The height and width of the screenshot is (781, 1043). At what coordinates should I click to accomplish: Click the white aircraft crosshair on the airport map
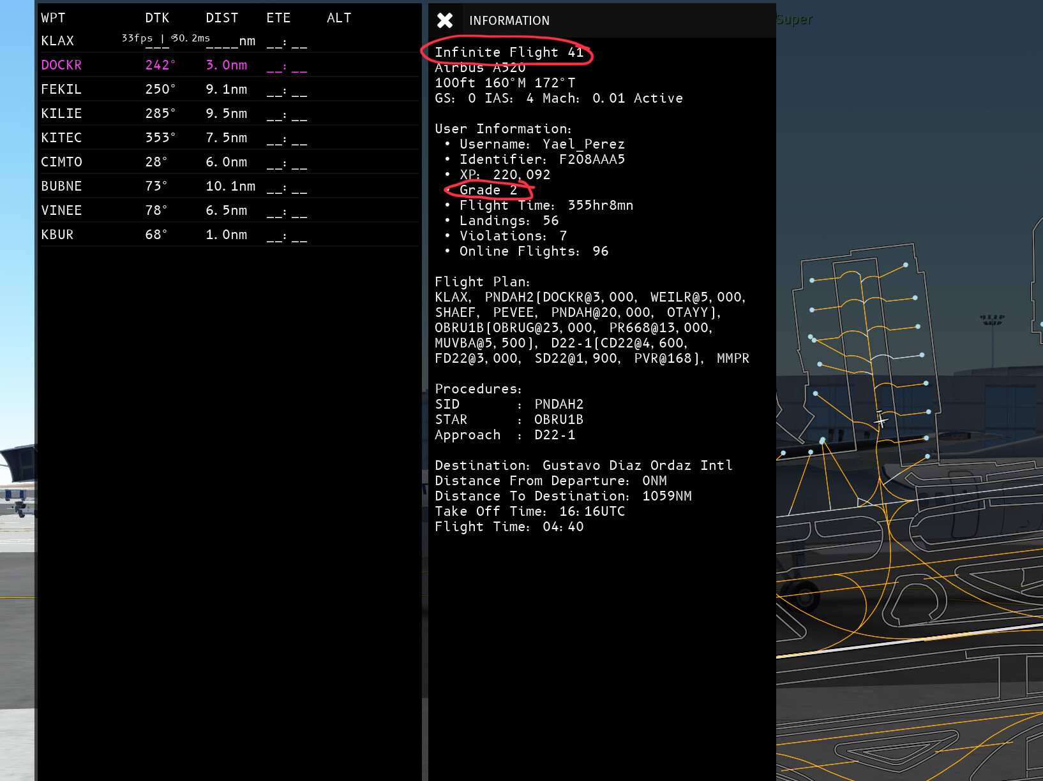click(881, 420)
